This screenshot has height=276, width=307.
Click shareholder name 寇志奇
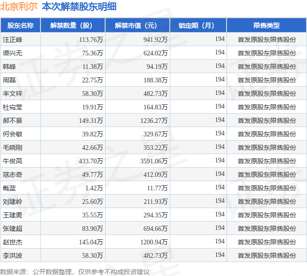point(13,175)
